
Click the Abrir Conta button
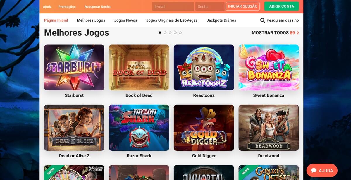(282, 6)
